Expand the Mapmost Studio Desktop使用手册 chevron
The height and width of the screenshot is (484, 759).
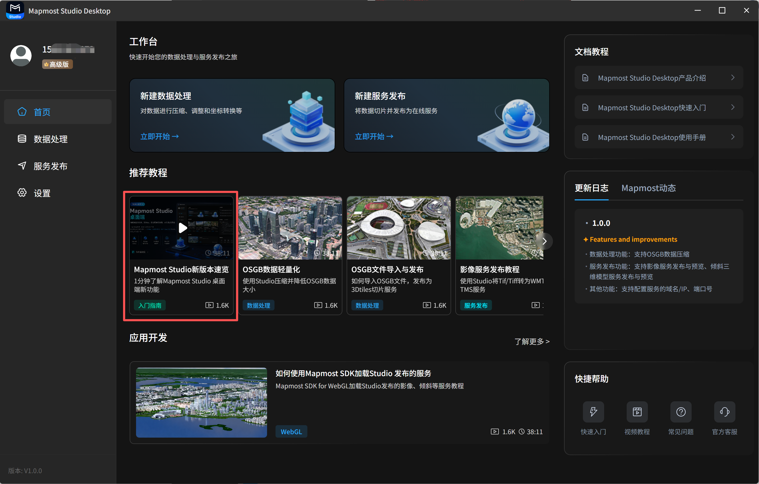pyautogui.click(x=733, y=137)
